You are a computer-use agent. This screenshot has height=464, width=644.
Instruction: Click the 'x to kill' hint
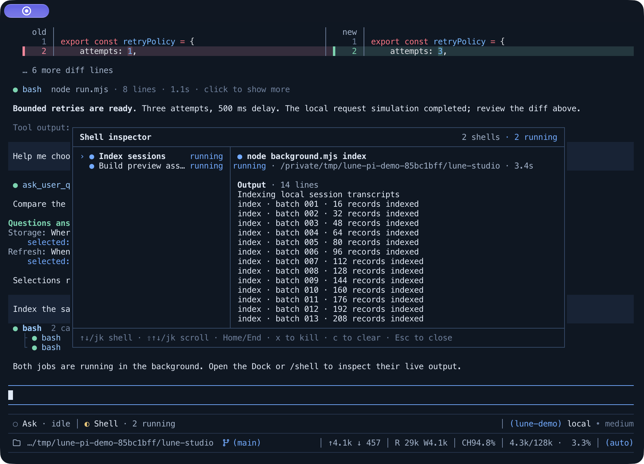[297, 338]
